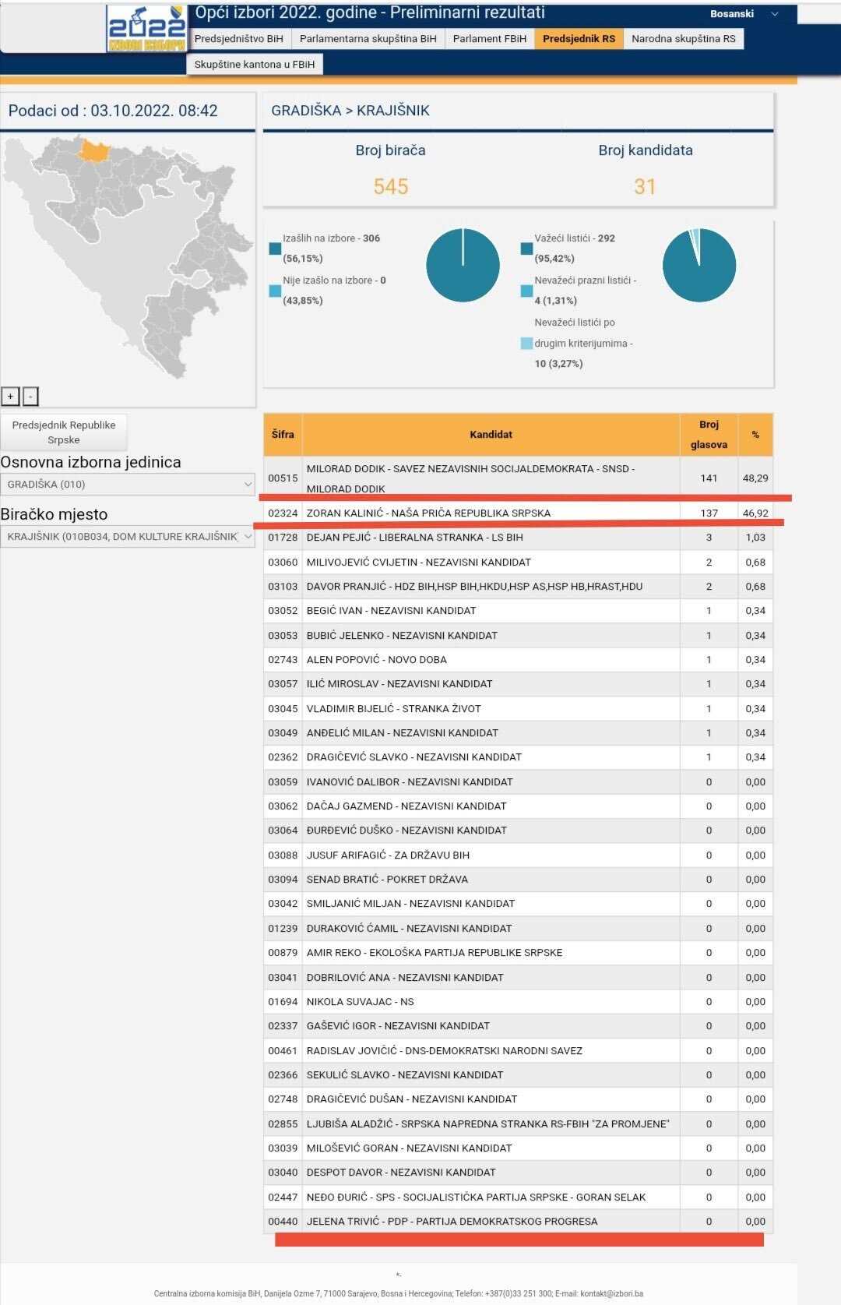The width and height of the screenshot is (841, 1305).
Task: Click the 'Važeći listići' legend color square
Action: click(x=526, y=249)
